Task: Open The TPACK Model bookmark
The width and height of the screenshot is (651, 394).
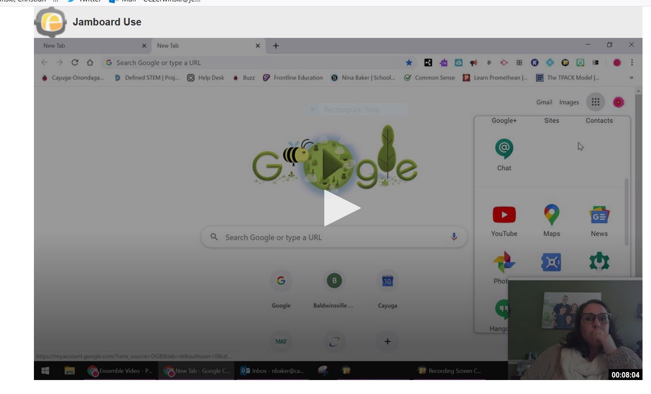Action: tap(568, 78)
